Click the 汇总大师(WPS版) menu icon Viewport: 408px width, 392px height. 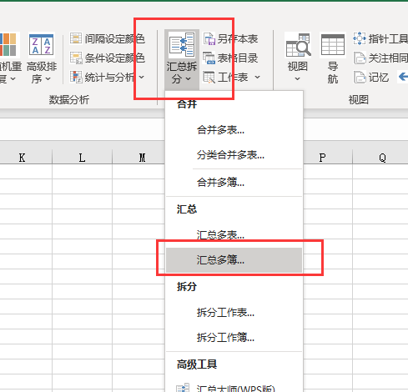(x=183, y=388)
